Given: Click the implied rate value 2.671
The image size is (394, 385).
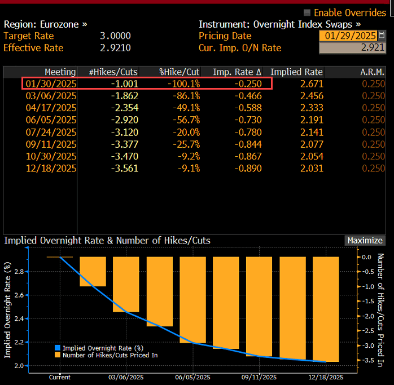Looking at the screenshot, I should (312, 83).
